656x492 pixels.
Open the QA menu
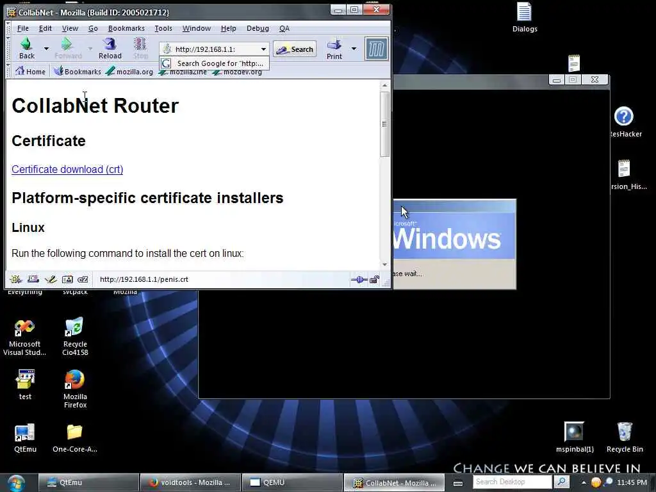(x=284, y=28)
